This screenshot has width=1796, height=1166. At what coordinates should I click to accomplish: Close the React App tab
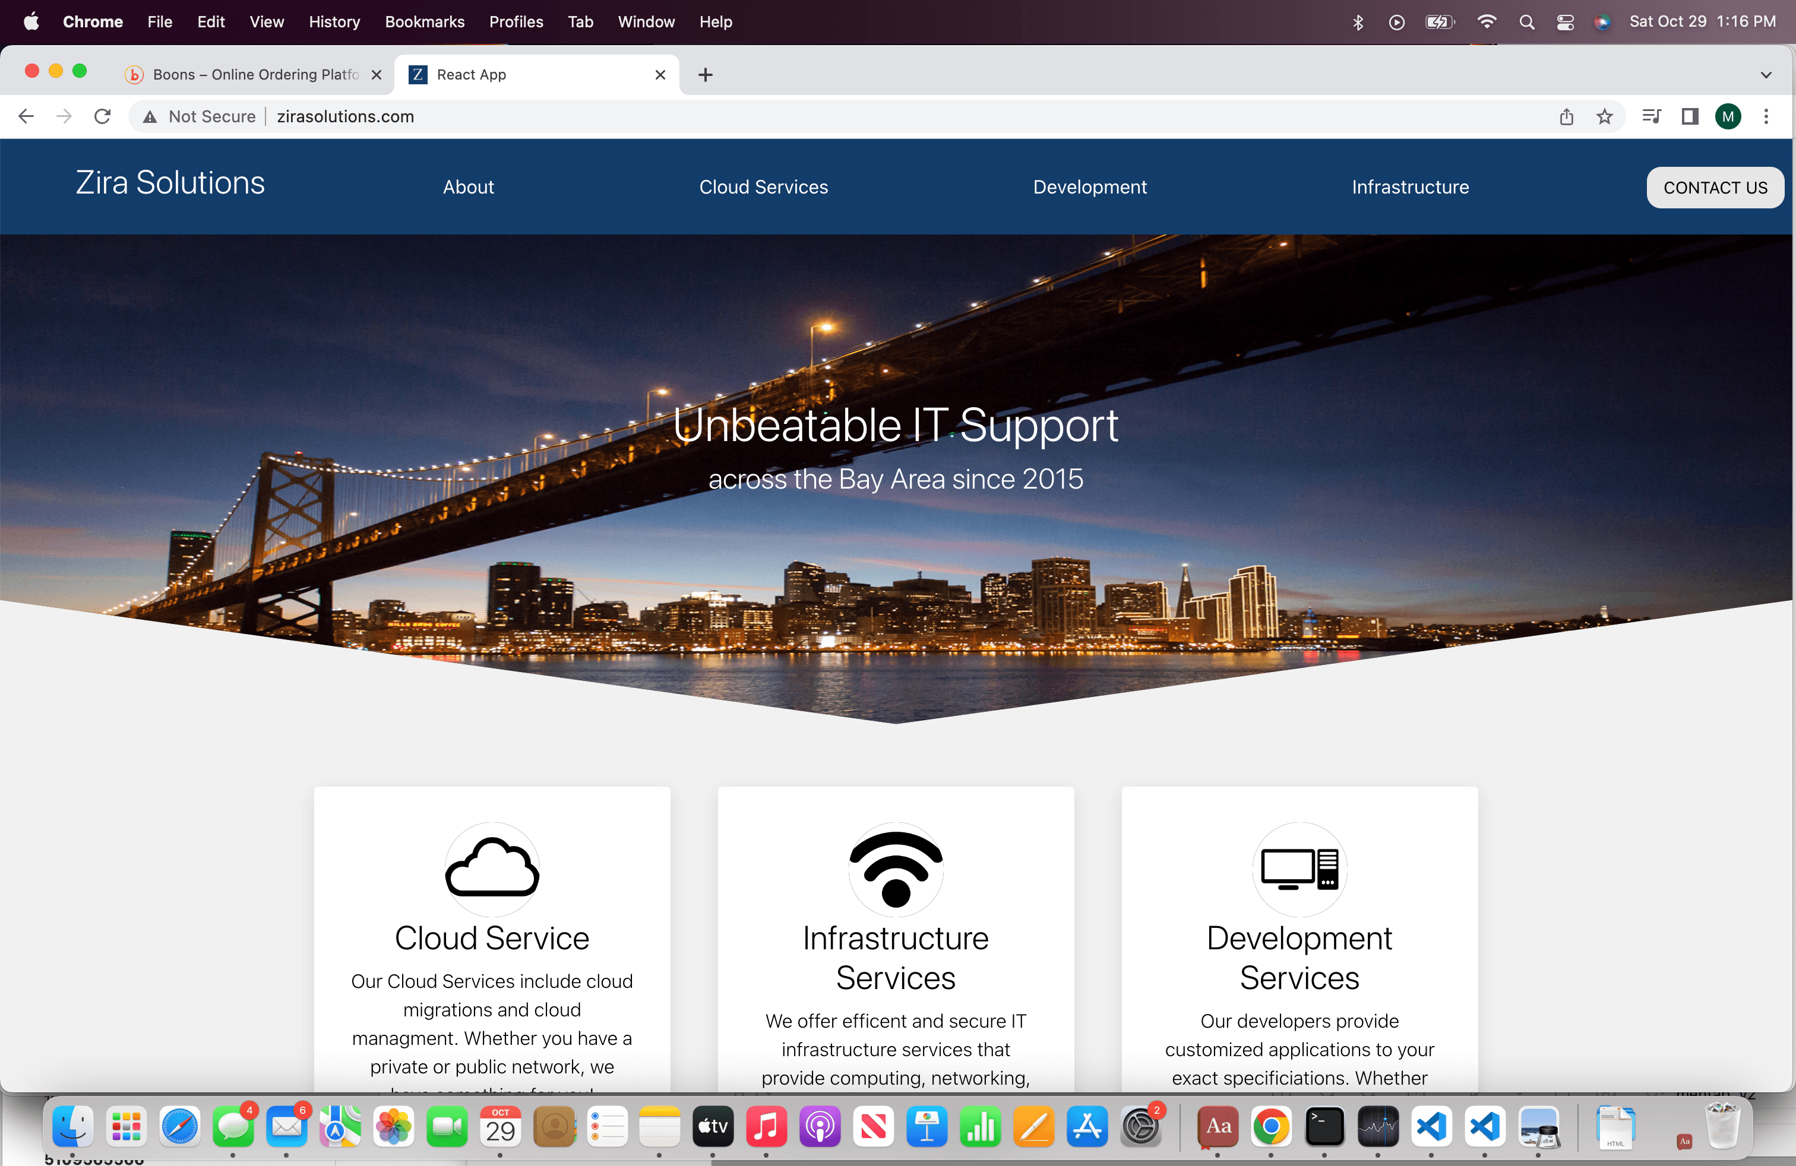(x=660, y=75)
